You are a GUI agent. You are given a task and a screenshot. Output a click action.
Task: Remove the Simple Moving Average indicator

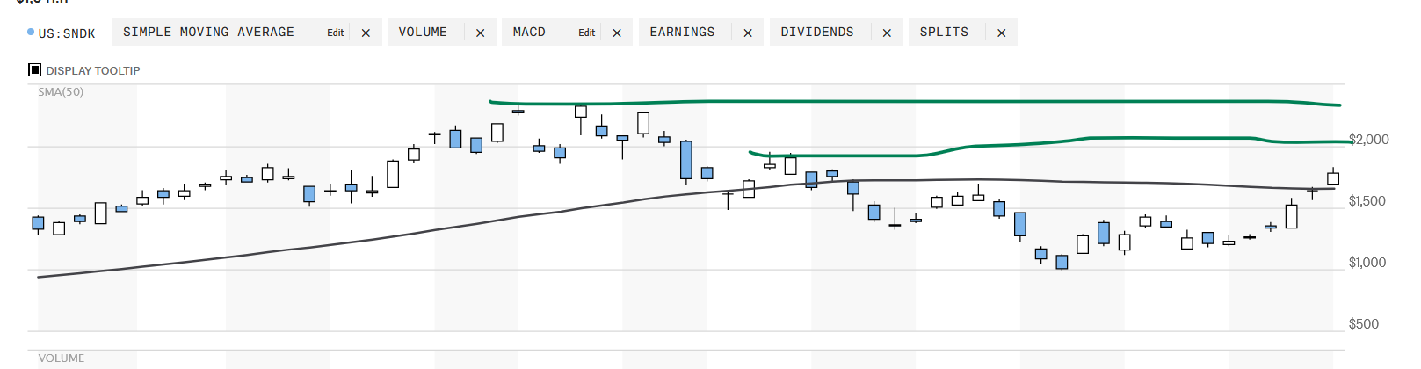[366, 33]
